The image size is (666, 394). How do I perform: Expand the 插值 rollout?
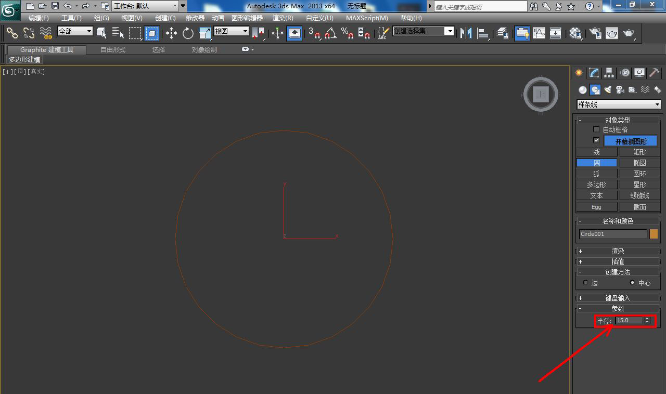point(618,261)
